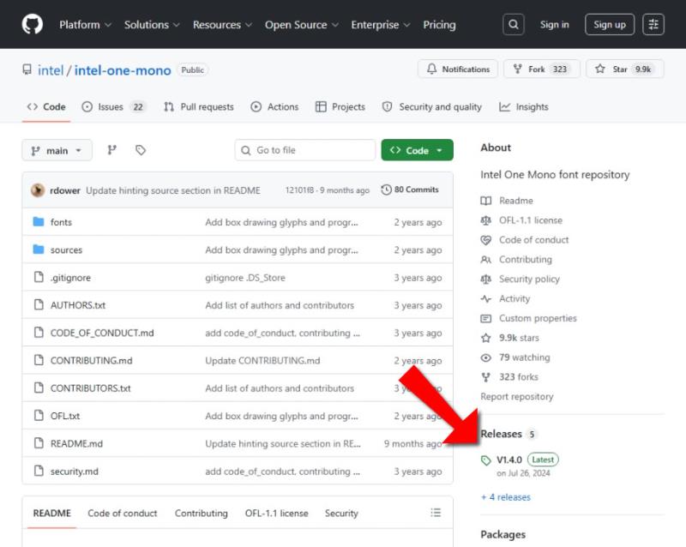Open CONTRIBUTING.md file

coord(91,360)
